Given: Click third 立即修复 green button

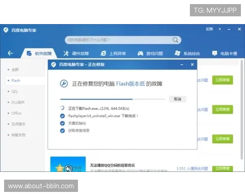Looking at the screenshot, I should 223,139.
